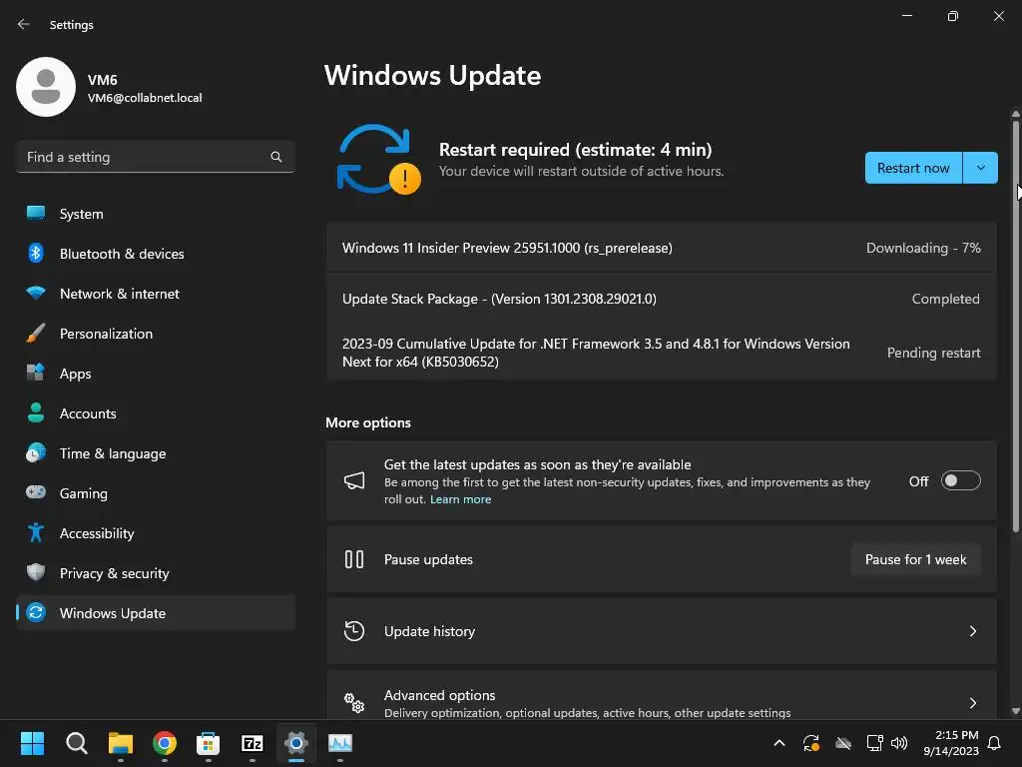This screenshot has height=767, width=1022.
Task: Click the taskbar clock showing 2:15 PM
Action: [951, 743]
